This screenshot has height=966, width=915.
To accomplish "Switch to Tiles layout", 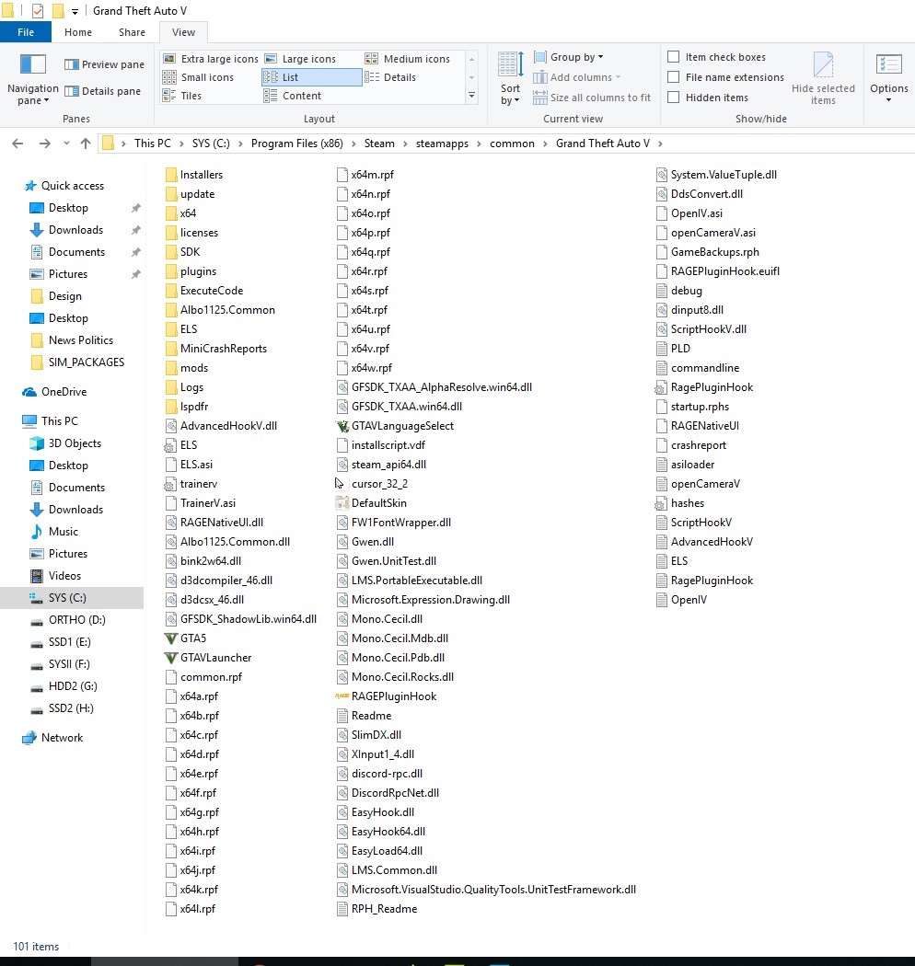I will pos(182,96).
